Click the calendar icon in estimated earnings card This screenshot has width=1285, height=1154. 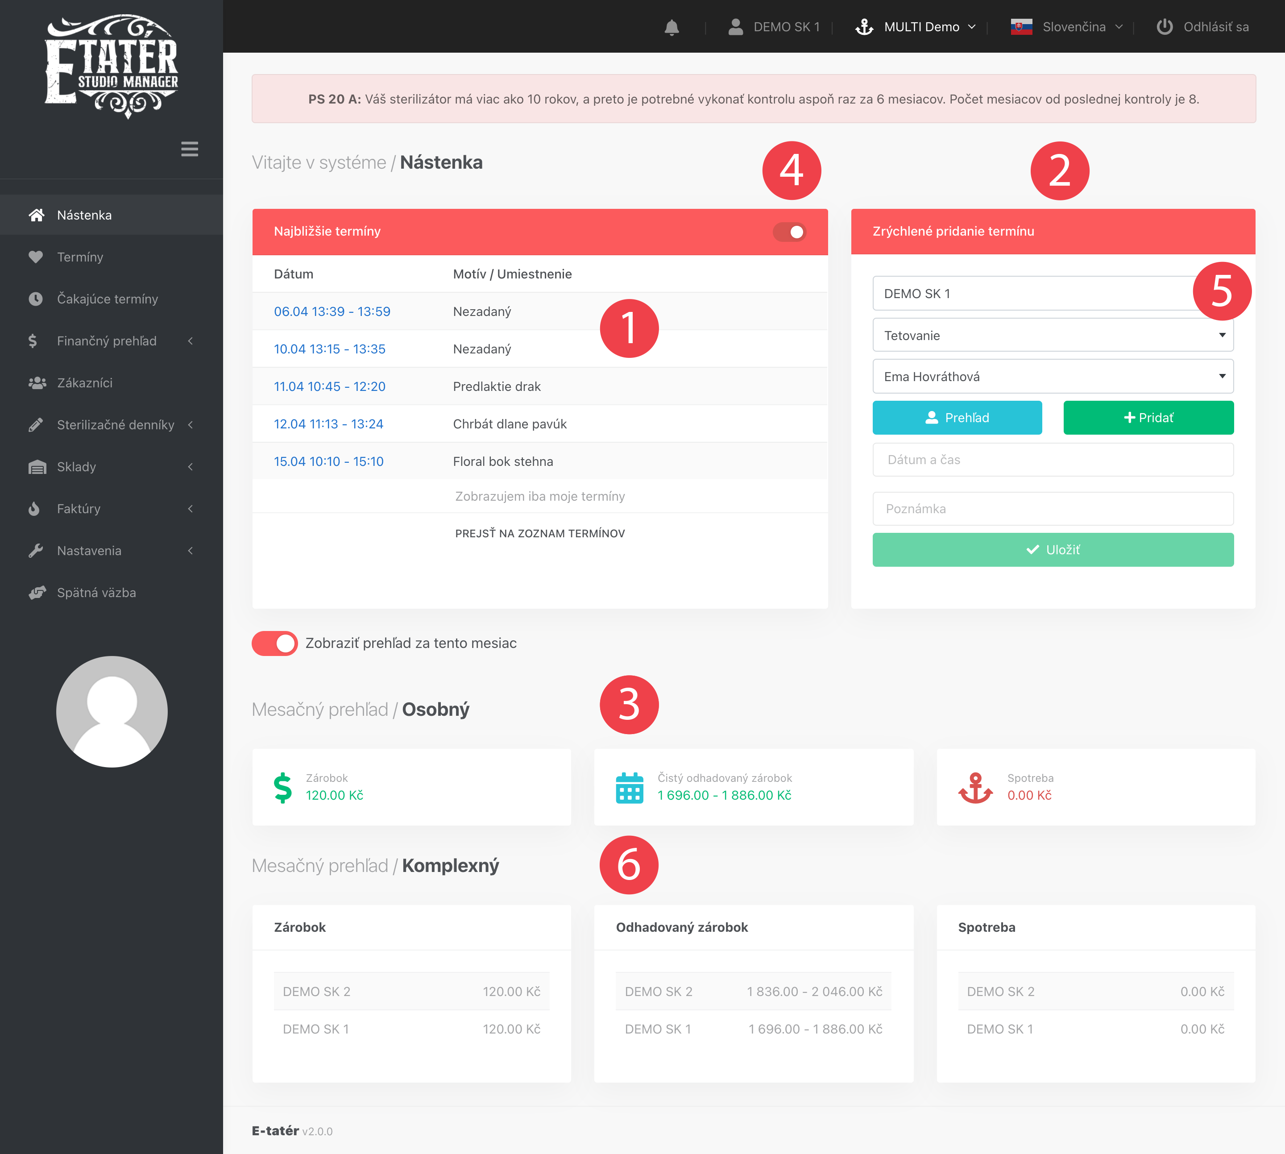pyautogui.click(x=630, y=788)
